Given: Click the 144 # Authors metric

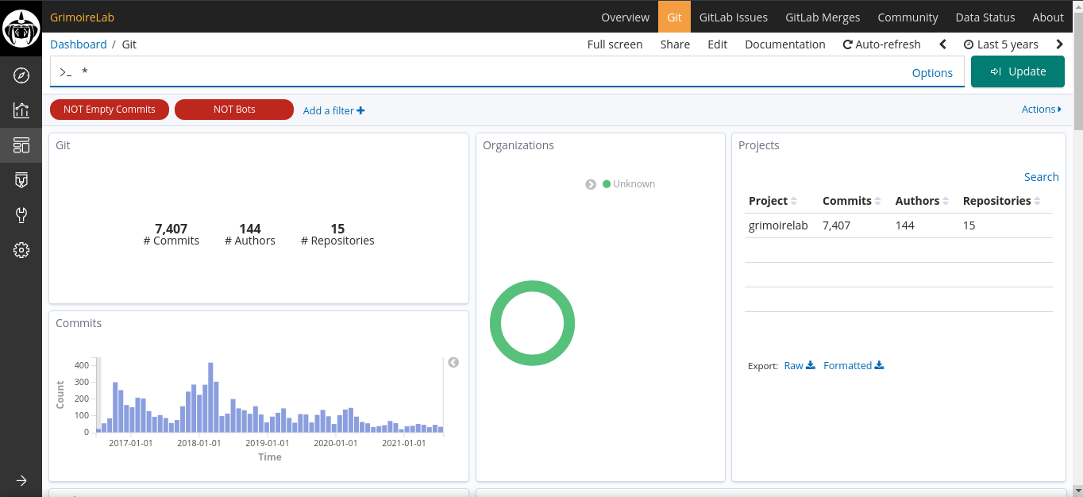Looking at the screenshot, I should point(250,234).
